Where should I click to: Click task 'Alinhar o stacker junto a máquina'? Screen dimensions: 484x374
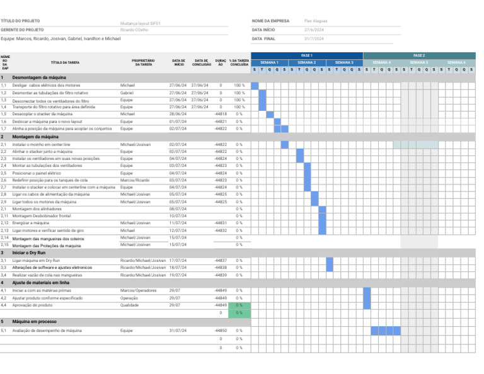pyautogui.click(x=42, y=152)
